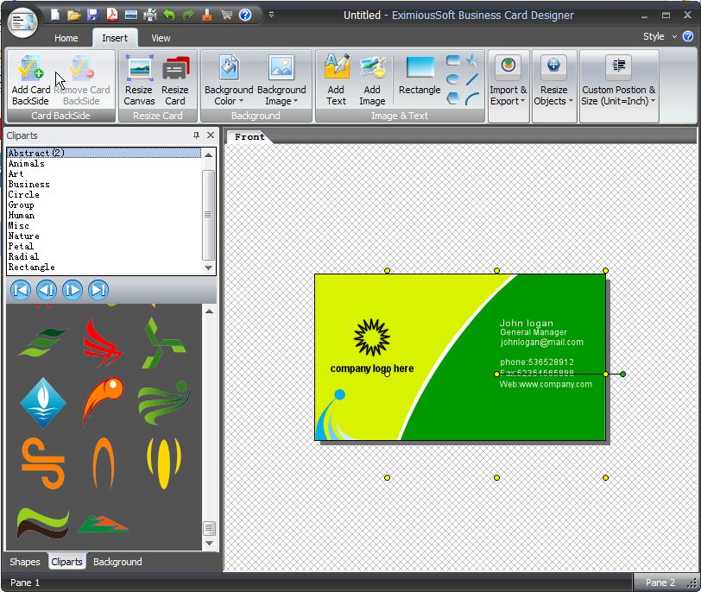Screen dimensions: 701x592
Task: Select the Animals clipart category
Action: [x=27, y=163]
